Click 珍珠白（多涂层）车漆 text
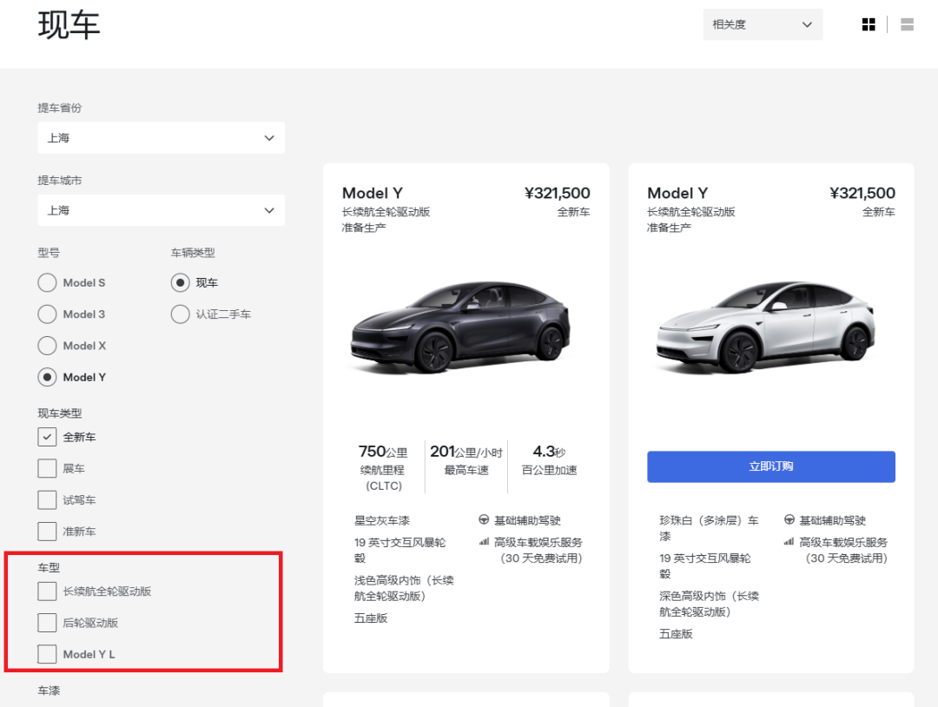The image size is (938, 707). click(x=709, y=528)
